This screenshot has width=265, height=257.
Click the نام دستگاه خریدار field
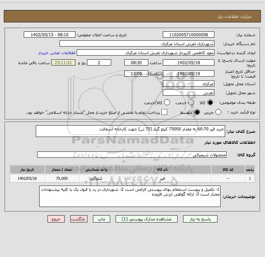point(137,44)
